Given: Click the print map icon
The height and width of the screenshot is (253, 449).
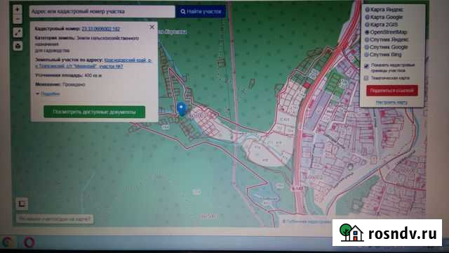Looking at the screenshot, I should tap(18, 46).
